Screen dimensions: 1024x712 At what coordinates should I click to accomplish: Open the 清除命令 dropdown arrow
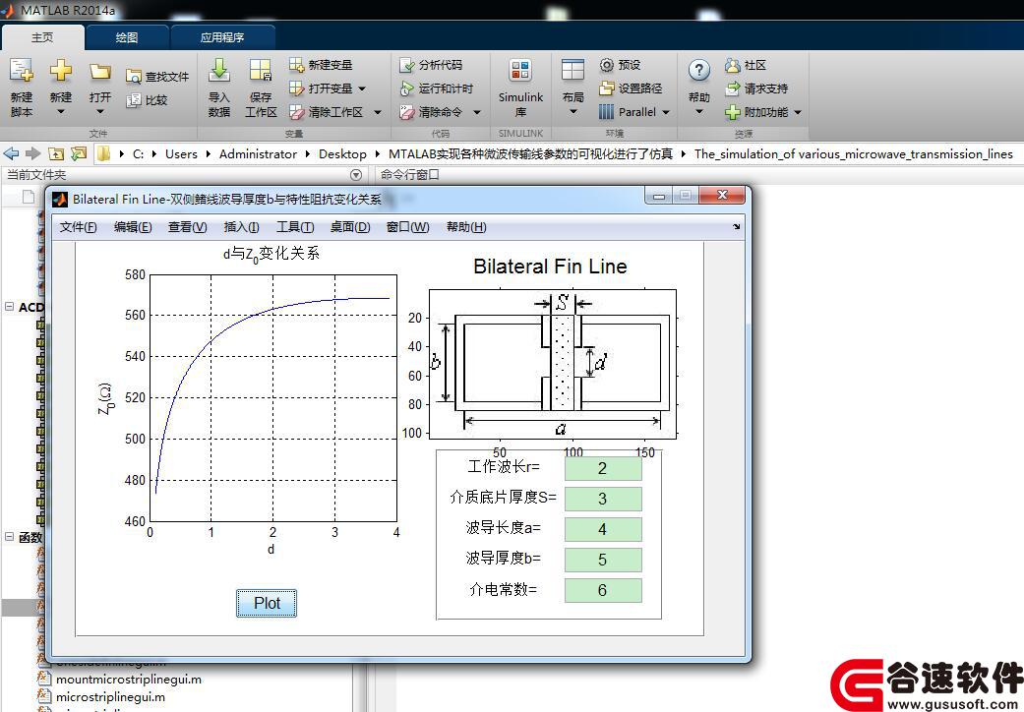pyautogui.click(x=477, y=112)
